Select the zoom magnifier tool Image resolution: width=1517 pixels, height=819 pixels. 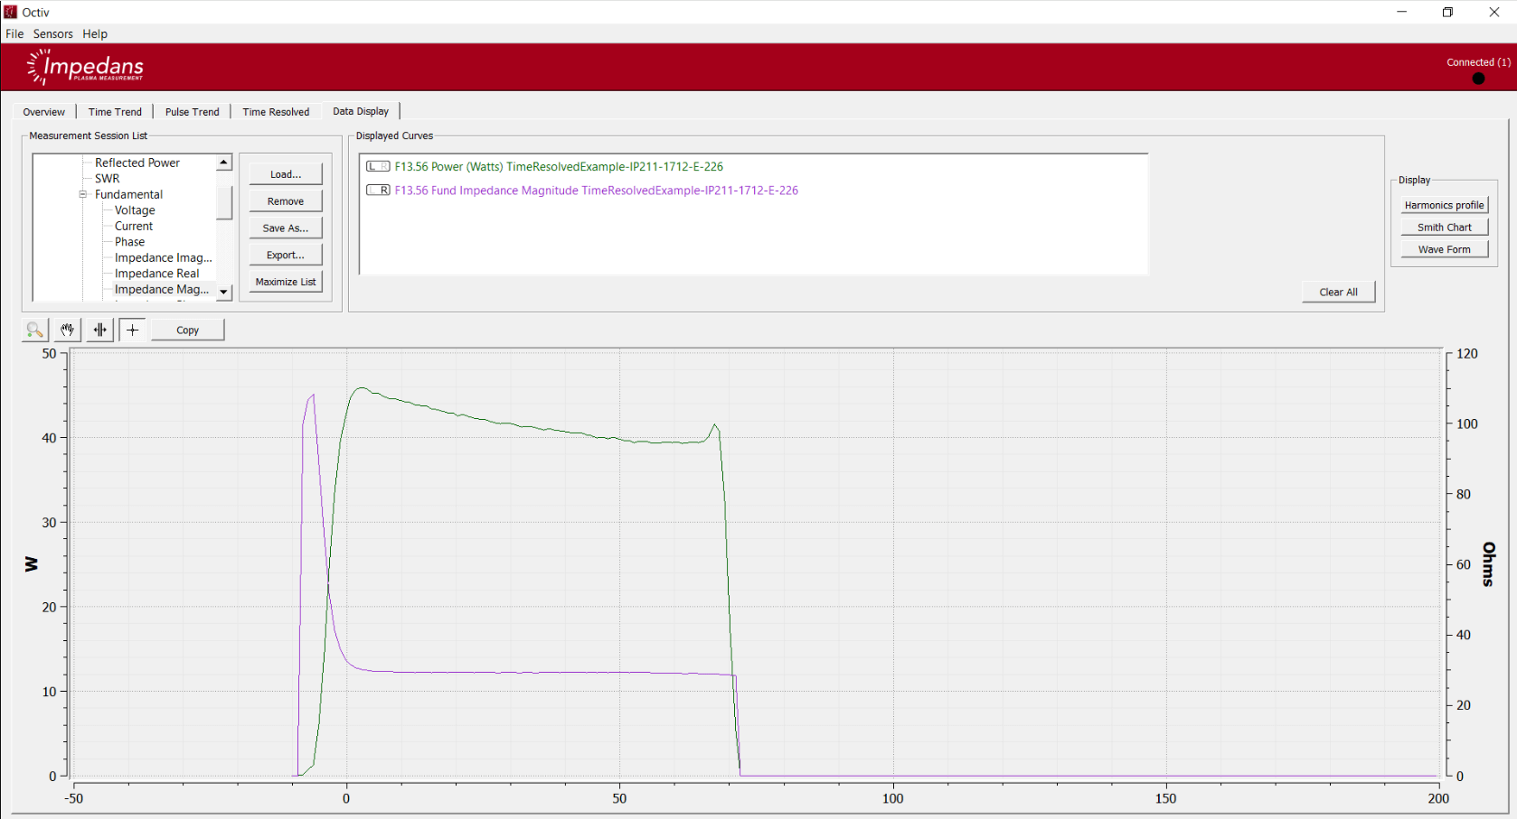pyautogui.click(x=34, y=330)
